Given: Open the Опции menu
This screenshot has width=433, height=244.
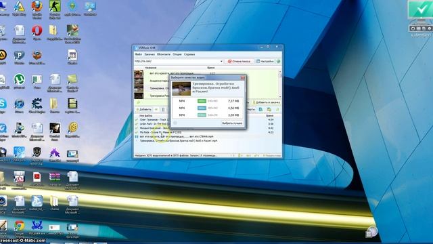Looking at the screenshot, I should click(x=177, y=54).
